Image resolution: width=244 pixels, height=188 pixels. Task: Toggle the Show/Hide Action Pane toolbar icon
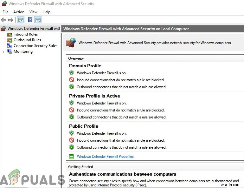38,20
